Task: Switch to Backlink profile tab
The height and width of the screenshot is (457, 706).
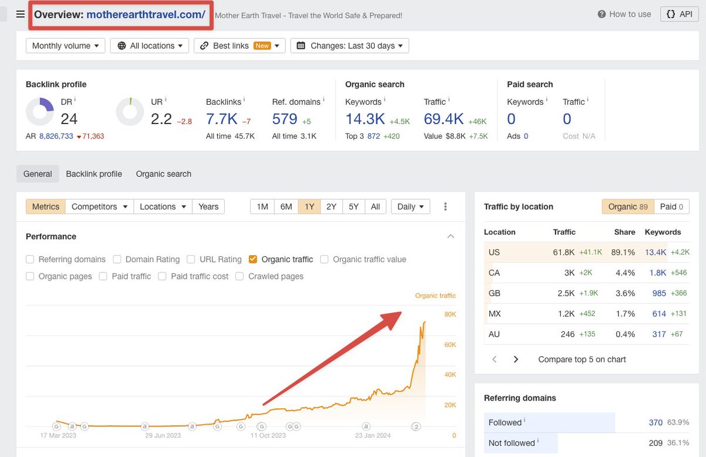Action: 94,174
